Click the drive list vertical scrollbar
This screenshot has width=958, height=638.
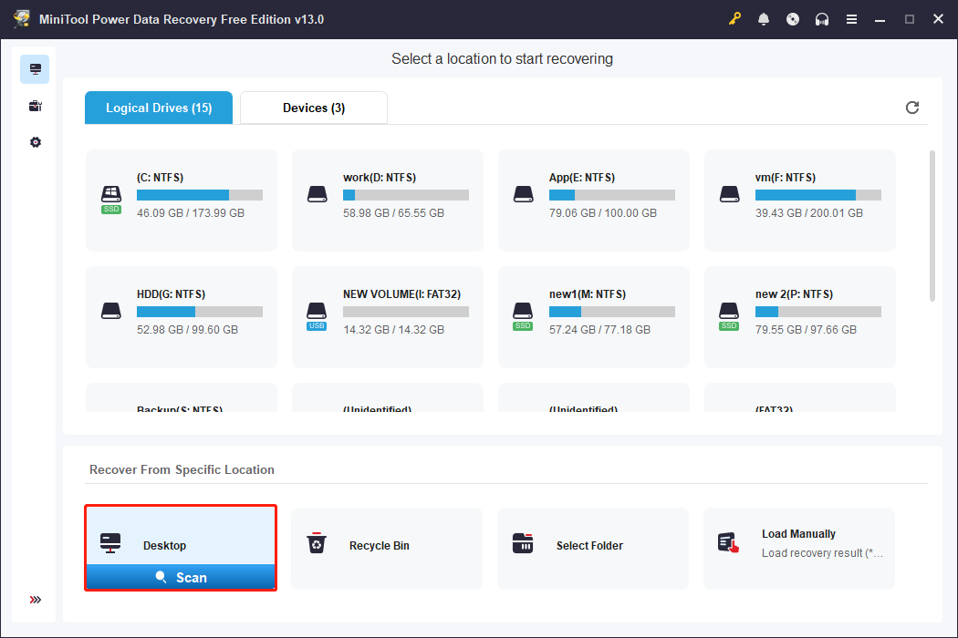point(932,226)
